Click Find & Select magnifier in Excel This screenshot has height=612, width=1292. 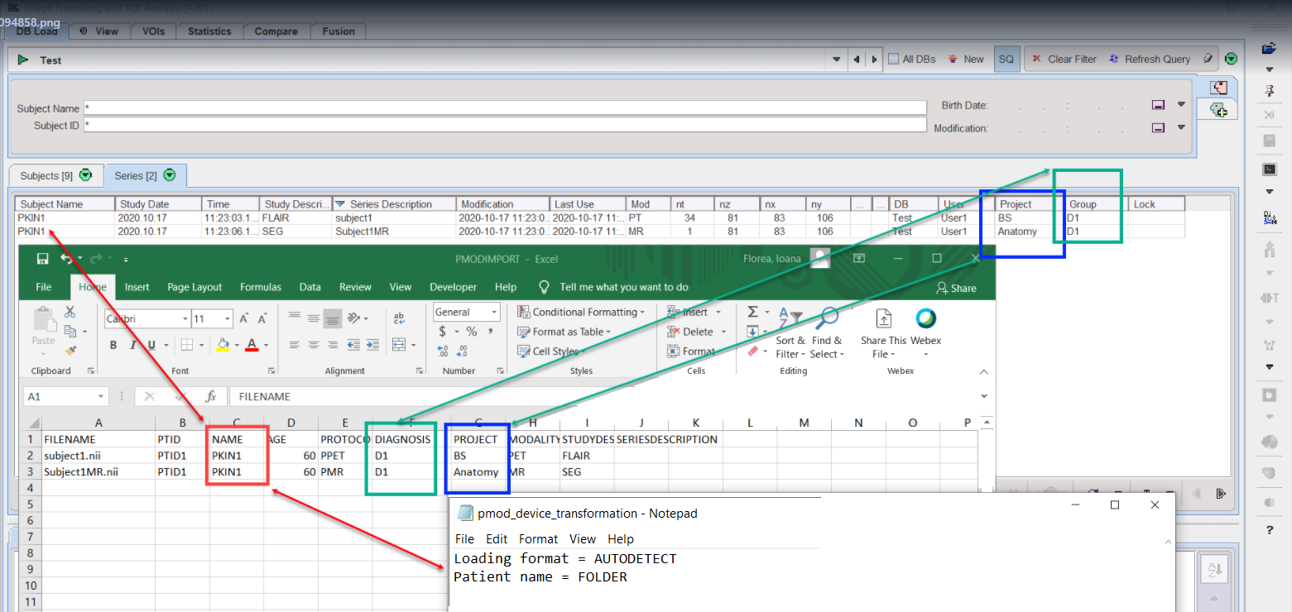pos(826,318)
